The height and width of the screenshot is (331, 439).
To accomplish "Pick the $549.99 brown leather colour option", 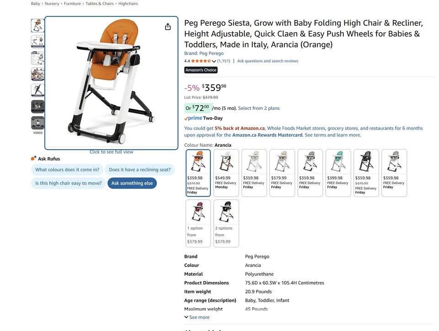I will click(x=226, y=173).
